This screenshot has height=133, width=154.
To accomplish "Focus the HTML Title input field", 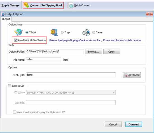I will (71, 75).
